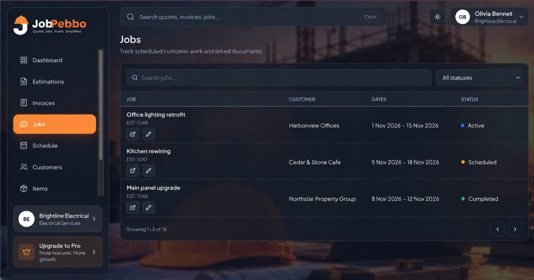This screenshot has width=534, height=280.
Task: Click the EST-1047 reference
Action: click(137, 159)
